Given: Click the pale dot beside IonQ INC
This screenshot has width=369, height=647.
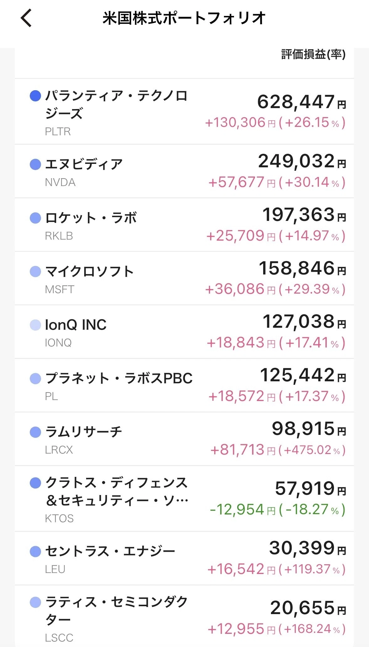Looking at the screenshot, I should pyautogui.click(x=35, y=325).
